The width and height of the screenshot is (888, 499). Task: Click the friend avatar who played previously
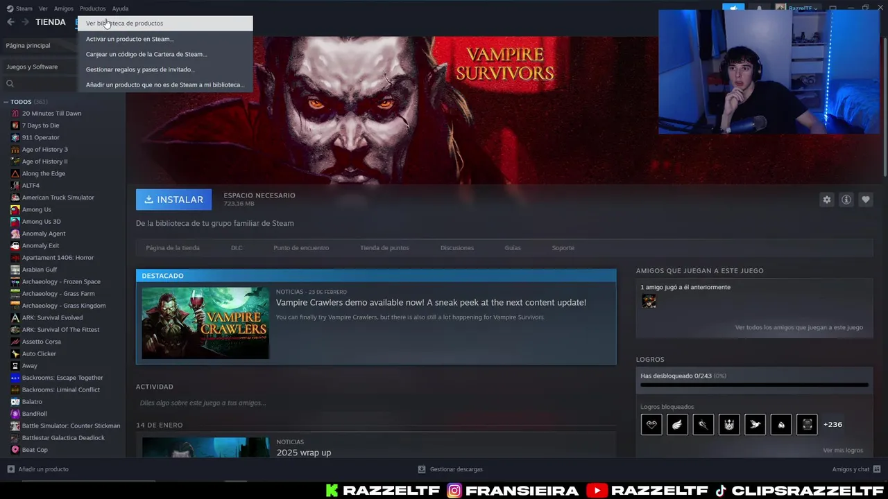coord(649,301)
